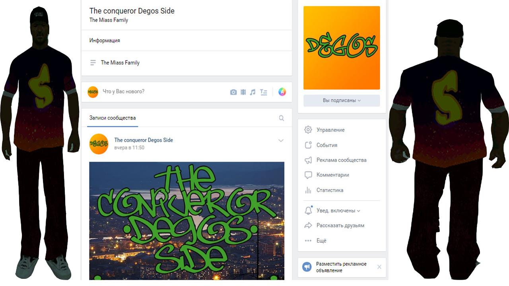Image resolution: width=509 pixels, height=286 pixels.
Task: Open The conquerer Degos Side post author link
Action: click(144, 140)
